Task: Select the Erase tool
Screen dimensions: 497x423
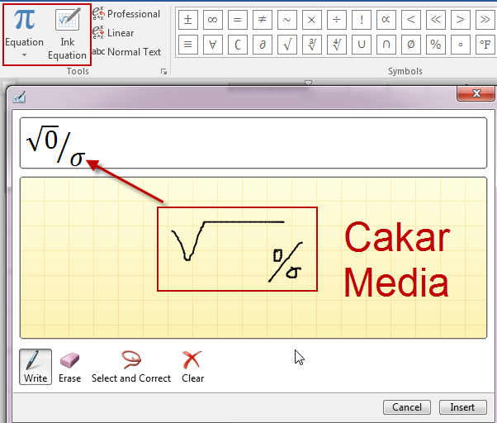Action: [x=69, y=367]
